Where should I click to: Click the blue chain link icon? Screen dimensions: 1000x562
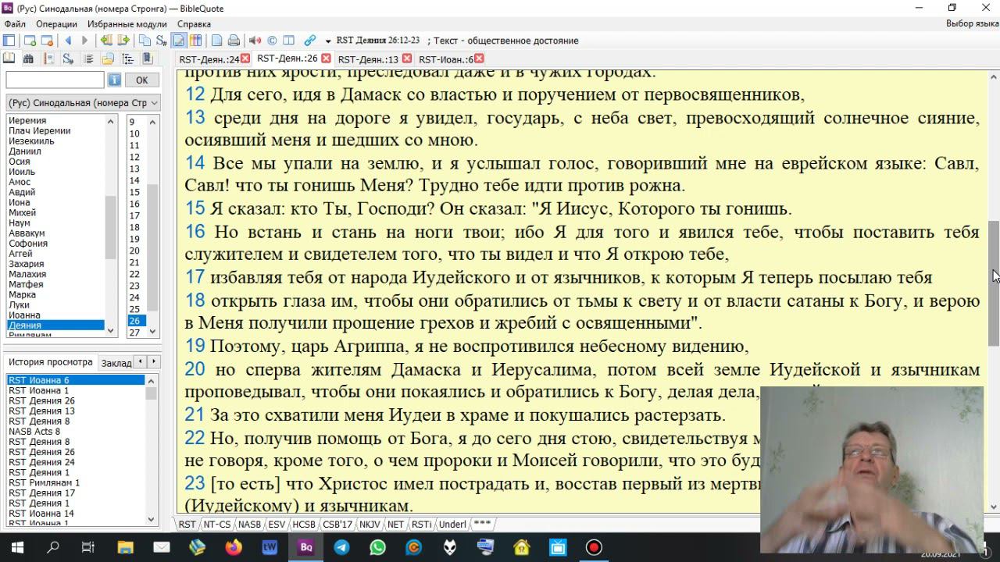click(310, 41)
